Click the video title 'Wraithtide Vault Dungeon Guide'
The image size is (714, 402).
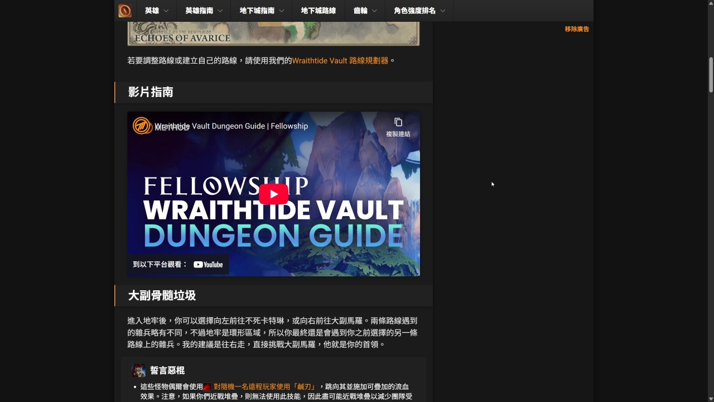231,126
